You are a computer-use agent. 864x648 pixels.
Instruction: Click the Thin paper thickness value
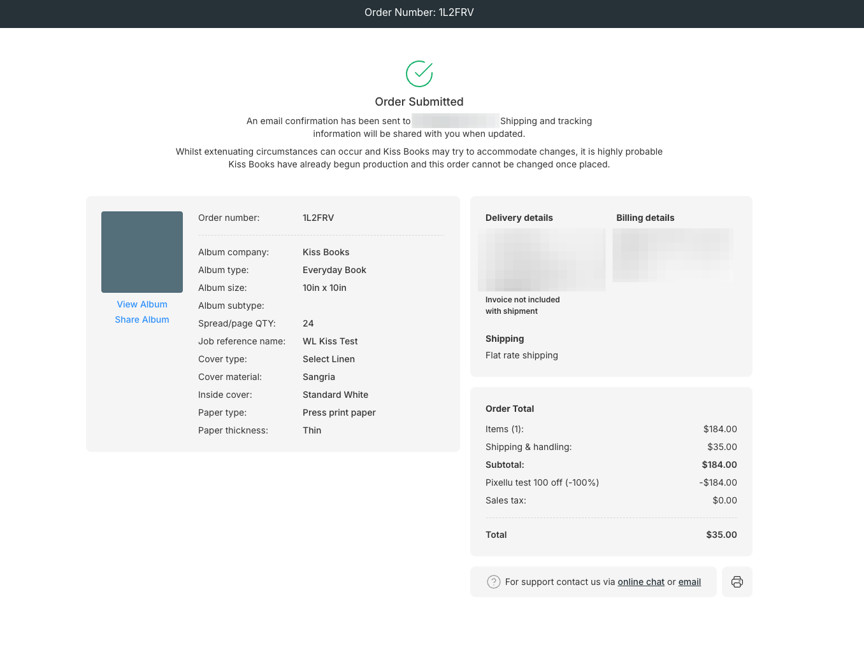(312, 430)
